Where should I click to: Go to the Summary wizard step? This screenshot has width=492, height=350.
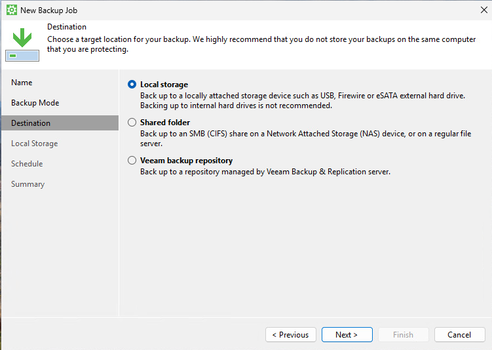(x=28, y=184)
